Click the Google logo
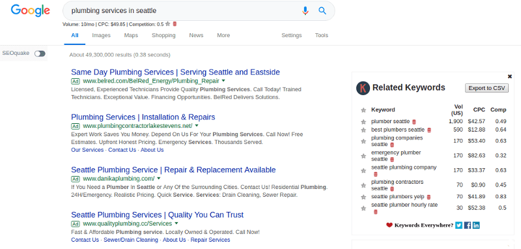Screen dimensions: 521x249 (x=30, y=10)
